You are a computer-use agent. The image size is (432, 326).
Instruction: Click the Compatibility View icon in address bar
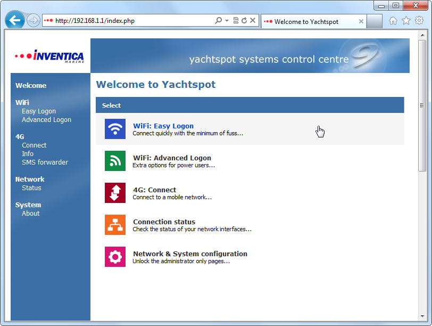236,20
